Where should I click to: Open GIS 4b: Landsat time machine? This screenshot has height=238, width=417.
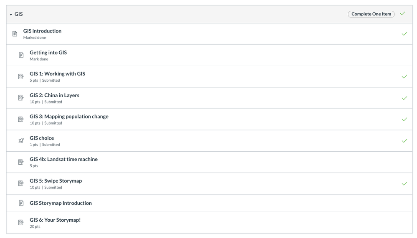[63, 159]
